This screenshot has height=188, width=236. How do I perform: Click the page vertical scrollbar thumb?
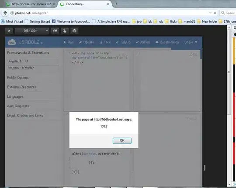[229, 72]
